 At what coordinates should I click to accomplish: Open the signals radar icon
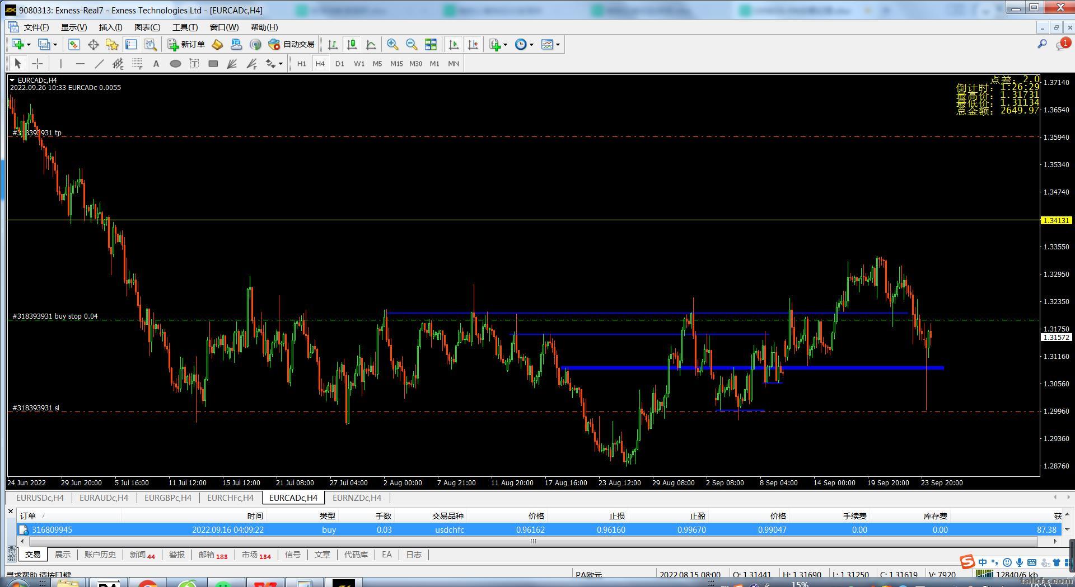pos(255,44)
